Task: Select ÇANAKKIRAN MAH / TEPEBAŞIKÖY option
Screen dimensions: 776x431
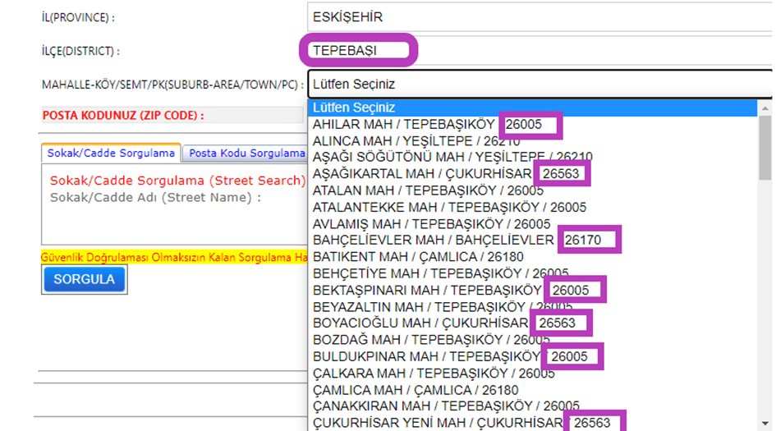Action: click(446, 406)
